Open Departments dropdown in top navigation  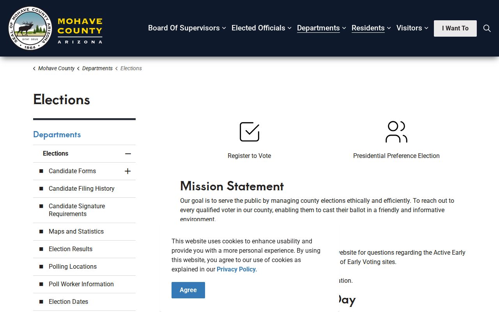click(322, 28)
